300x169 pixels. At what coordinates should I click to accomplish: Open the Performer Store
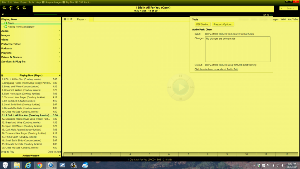[11, 44]
